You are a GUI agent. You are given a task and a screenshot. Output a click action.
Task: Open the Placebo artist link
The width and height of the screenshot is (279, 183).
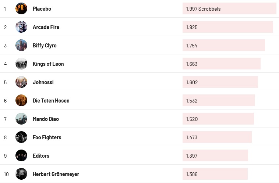pos(42,8)
